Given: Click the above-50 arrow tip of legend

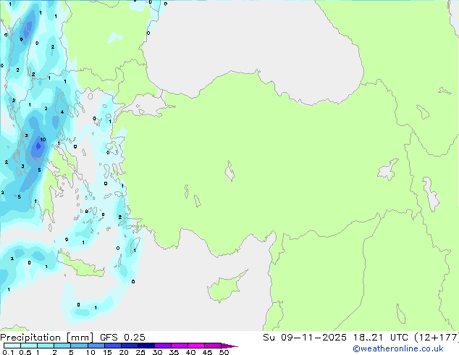Looking at the screenshot, I should coord(230,346).
